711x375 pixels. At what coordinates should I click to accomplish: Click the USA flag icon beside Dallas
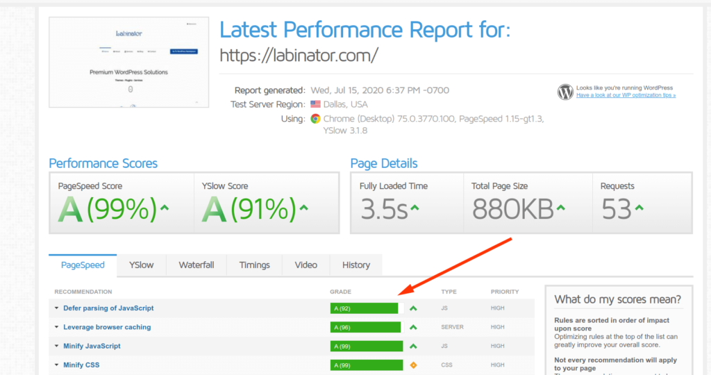(x=315, y=104)
